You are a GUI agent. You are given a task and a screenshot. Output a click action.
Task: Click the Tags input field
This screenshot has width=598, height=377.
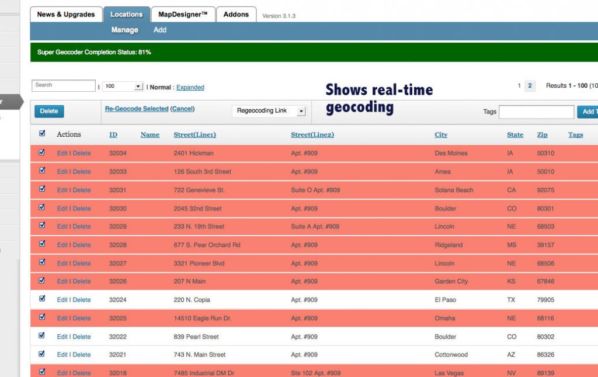pyautogui.click(x=536, y=112)
